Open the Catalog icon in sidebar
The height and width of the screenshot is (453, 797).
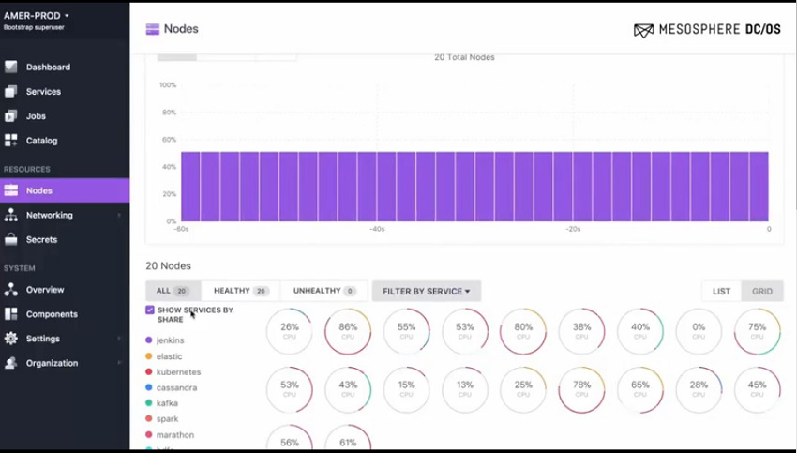coord(11,141)
